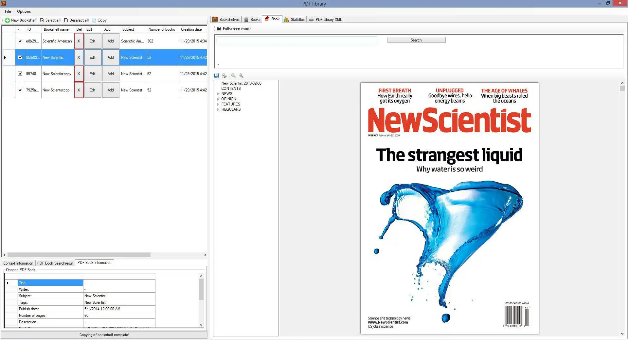Screen dimensions: 628x340
Task: Toggle checkbox for 85fb89 New Scientist bookshelf
Action: click(x=20, y=57)
